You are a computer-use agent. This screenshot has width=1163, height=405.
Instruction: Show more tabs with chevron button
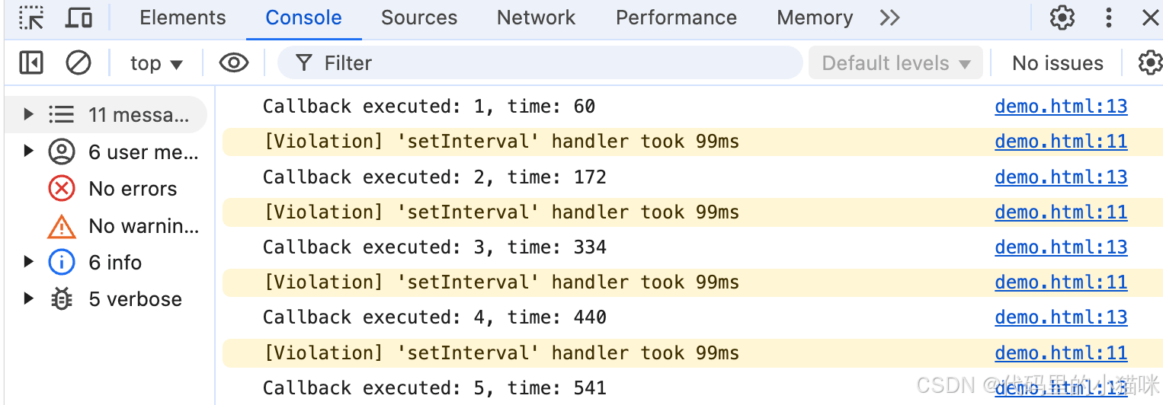coord(889,18)
